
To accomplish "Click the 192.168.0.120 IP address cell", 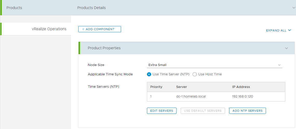I will pos(243,96).
